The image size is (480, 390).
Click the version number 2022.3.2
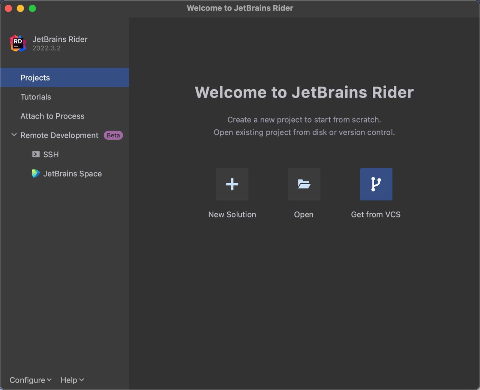click(x=46, y=48)
